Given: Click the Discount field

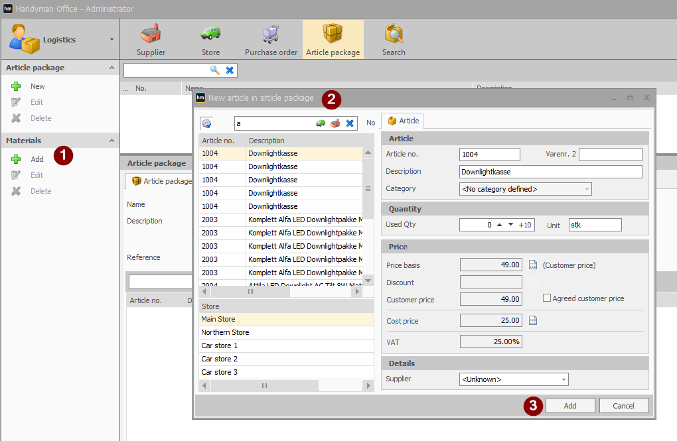Looking at the screenshot, I should [491, 282].
